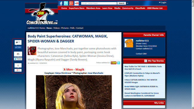Click the article's masked face thumbnail

coord(32,51)
